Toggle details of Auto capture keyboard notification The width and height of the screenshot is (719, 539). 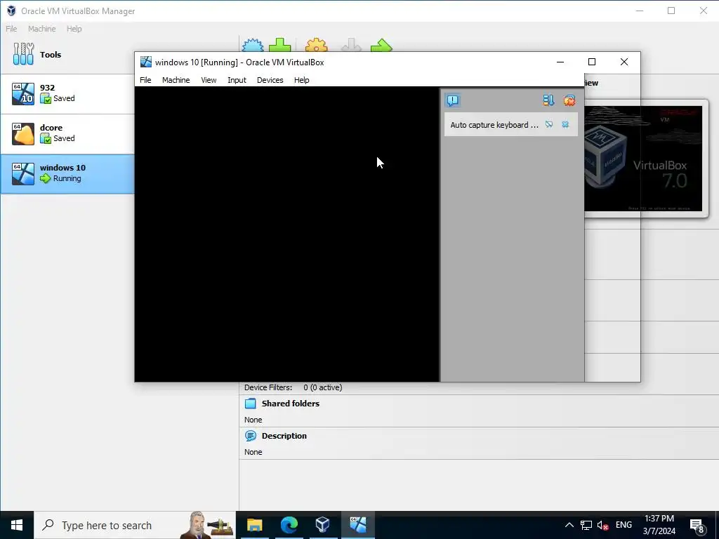549,125
